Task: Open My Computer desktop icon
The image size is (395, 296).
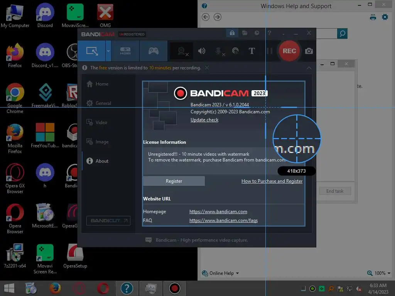Action: [15, 16]
